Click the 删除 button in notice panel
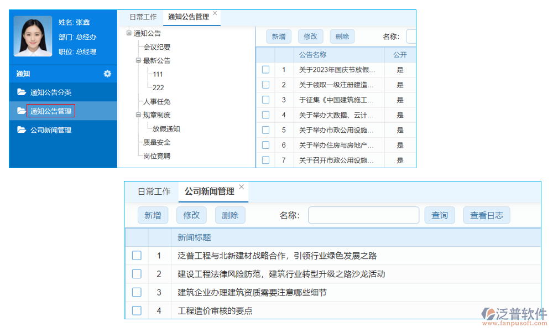 click(x=342, y=36)
